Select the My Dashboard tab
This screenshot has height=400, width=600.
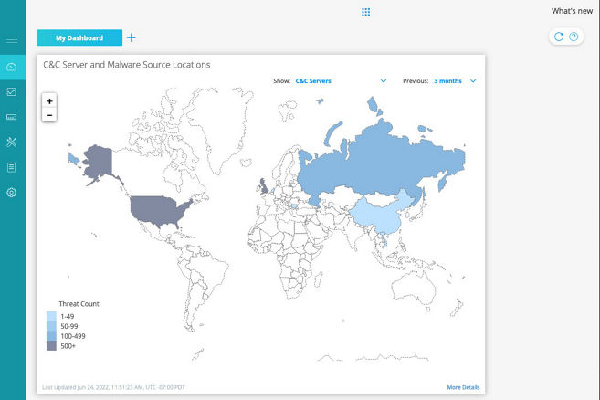pos(79,37)
